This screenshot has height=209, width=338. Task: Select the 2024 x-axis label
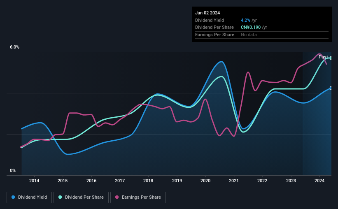point(319,181)
